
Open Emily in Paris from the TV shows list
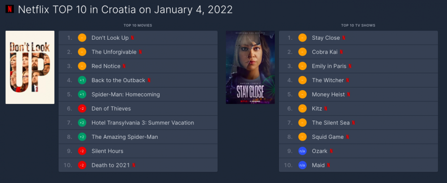[x=329, y=66]
